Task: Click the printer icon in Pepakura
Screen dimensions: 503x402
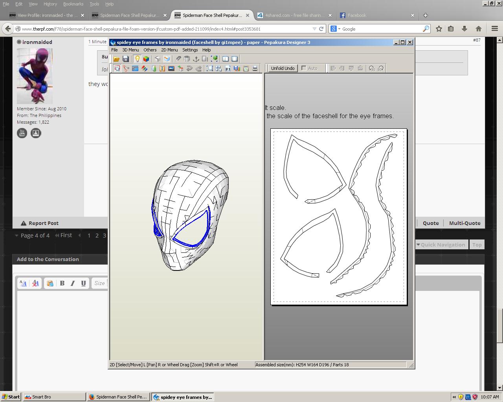Action: tap(255, 68)
